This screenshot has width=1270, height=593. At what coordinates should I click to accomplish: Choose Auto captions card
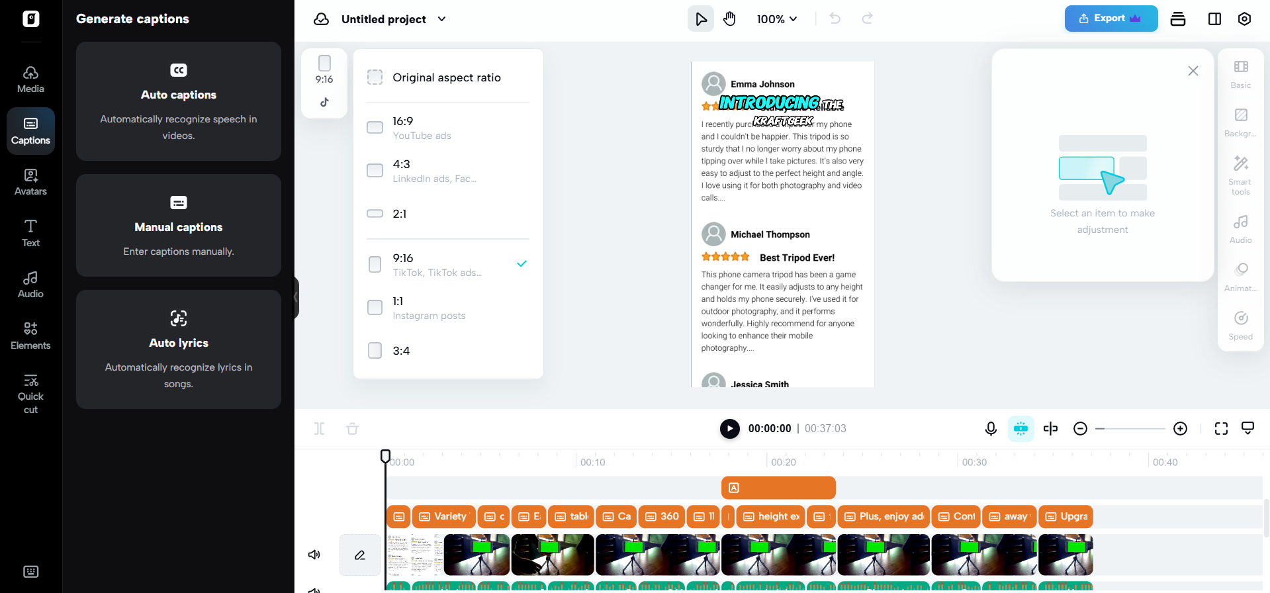[x=179, y=101]
